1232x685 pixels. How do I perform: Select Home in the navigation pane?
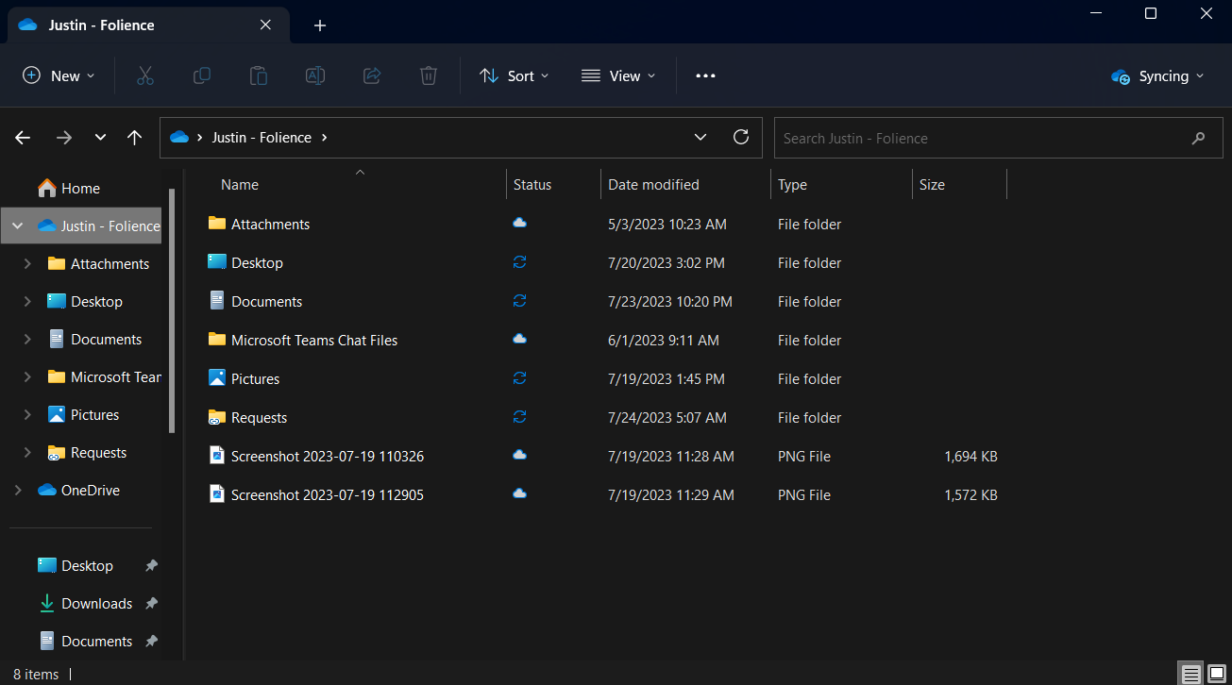81,188
